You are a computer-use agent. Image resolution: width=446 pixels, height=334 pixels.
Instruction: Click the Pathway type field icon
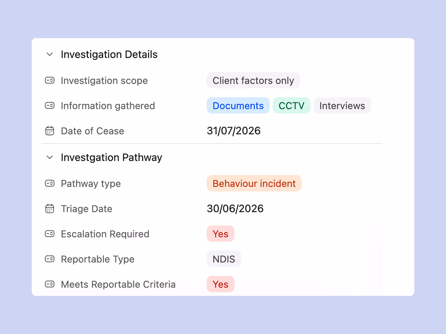[x=50, y=183]
